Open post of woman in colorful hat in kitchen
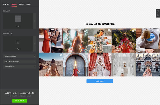This screenshot has width=160, height=105. [100, 40]
